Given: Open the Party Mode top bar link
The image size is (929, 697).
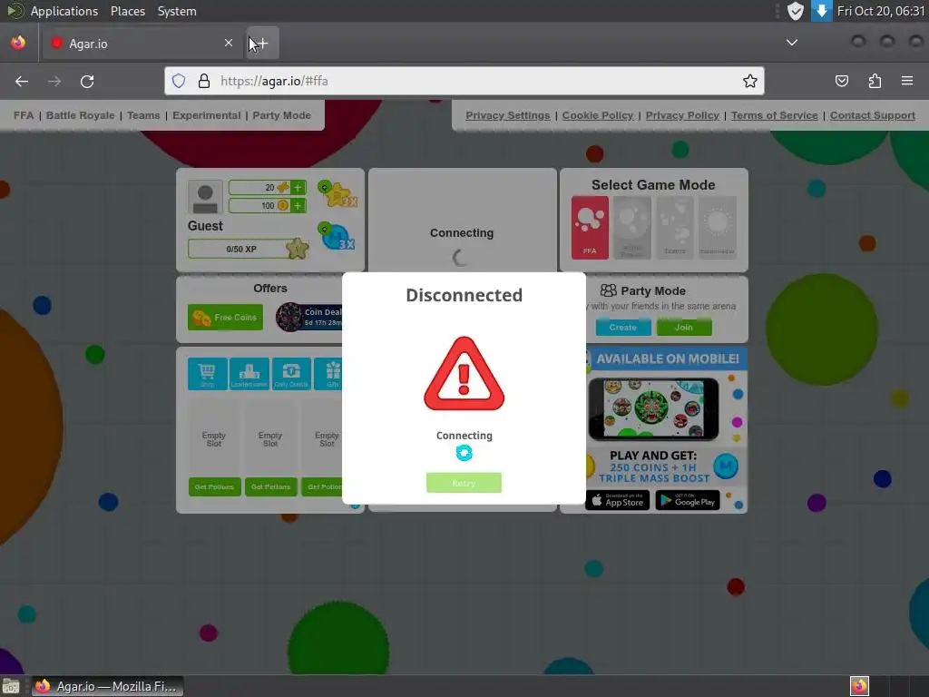Looking at the screenshot, I should (x=281, y=115).
